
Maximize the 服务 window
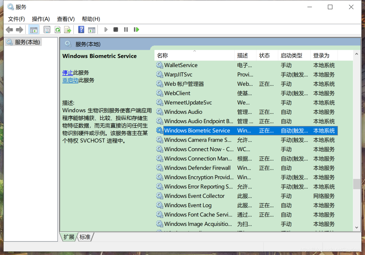(330, 7)
